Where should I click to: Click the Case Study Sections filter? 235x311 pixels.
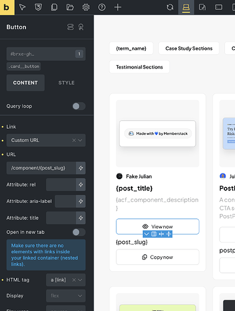189,49
